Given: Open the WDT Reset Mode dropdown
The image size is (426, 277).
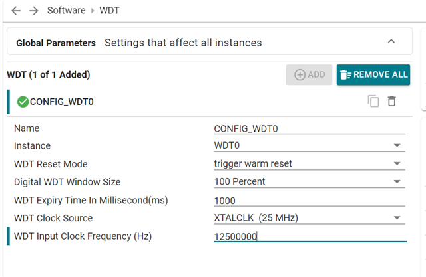Looking at the screenshot, I should pyautogui.click(x=310, y=163).
